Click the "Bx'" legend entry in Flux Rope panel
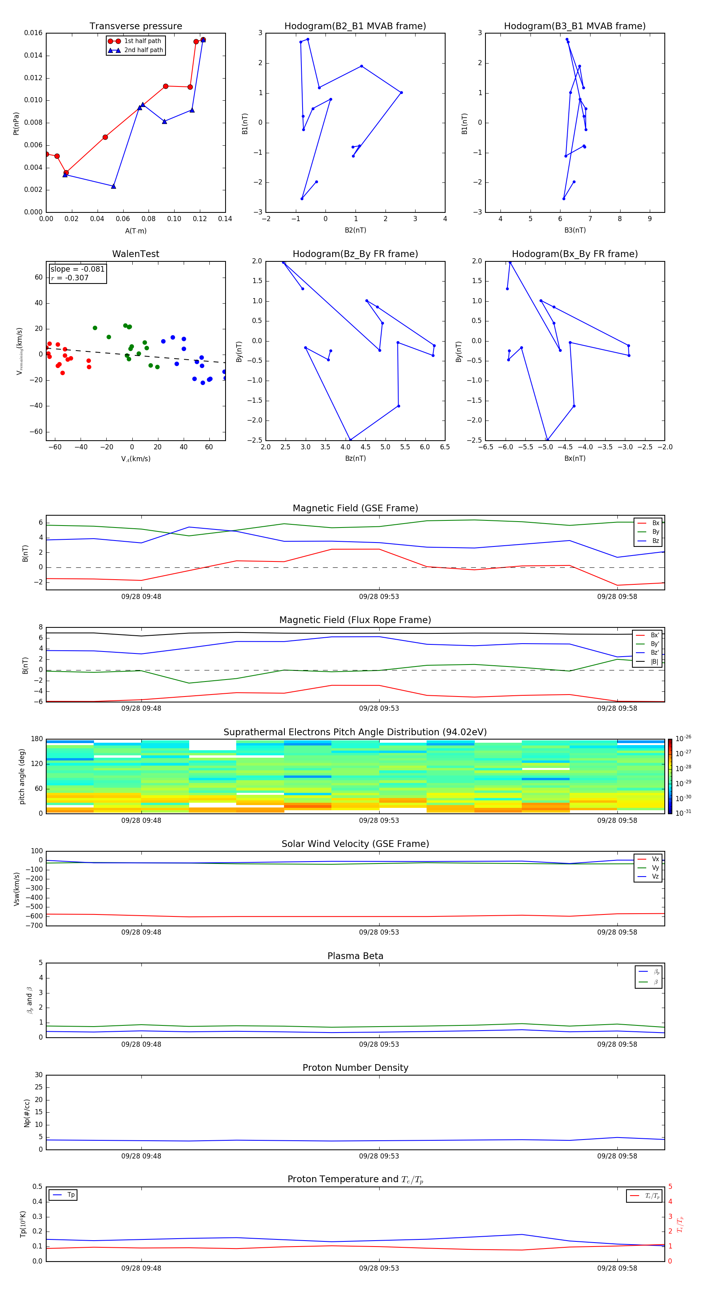 coord(648,635)
